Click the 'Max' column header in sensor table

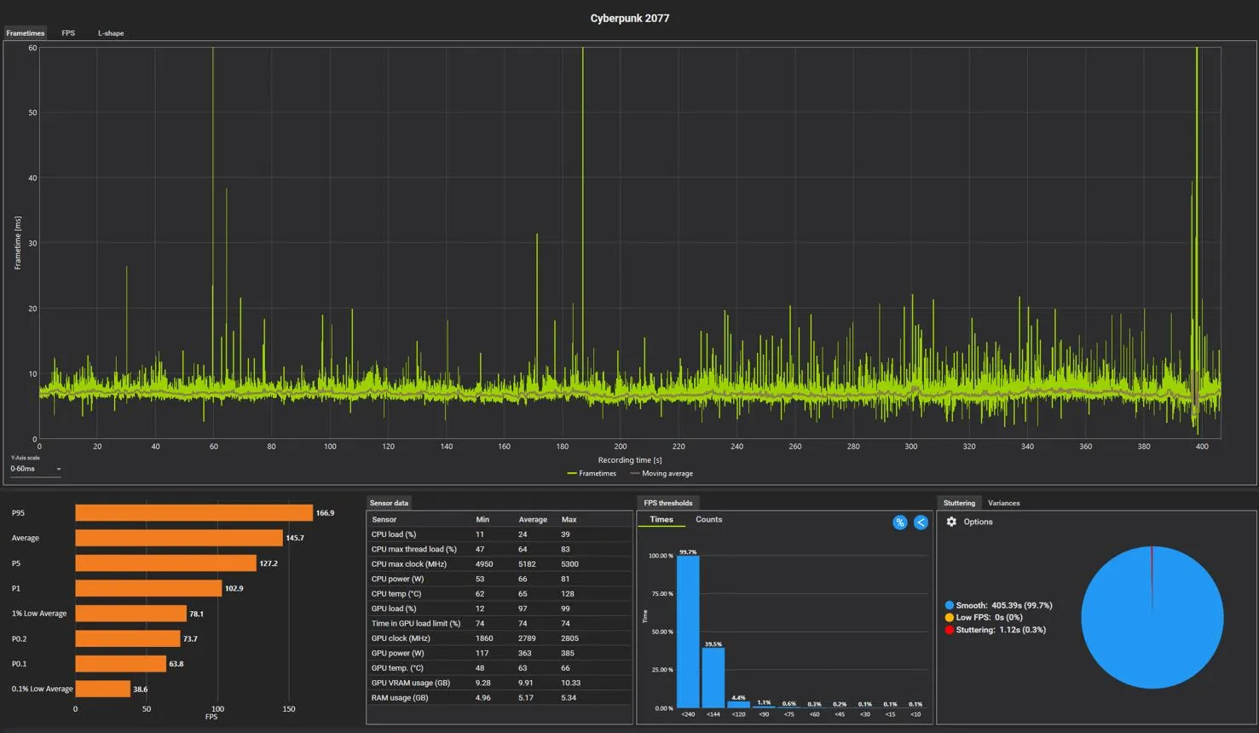[569, 520]
